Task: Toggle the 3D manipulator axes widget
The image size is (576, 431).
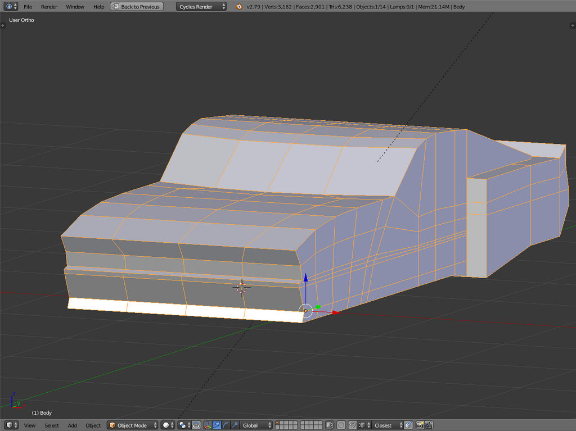Action: click(208, 425)
